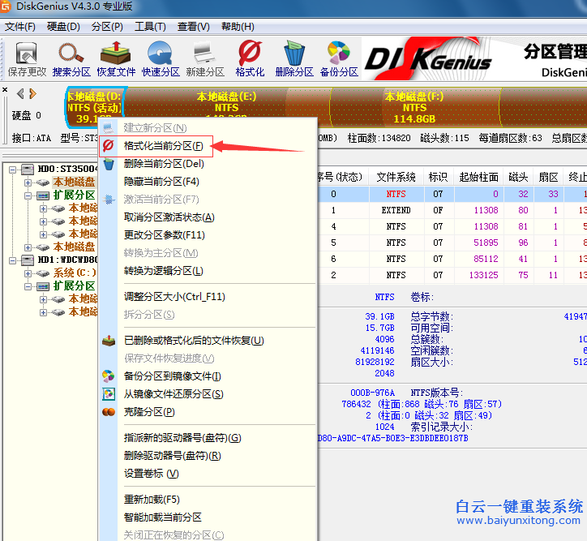Click the Backup Partition (备份分区) toolbar icon
This screenshot has height=541, width=587.
tap(339, 58)
